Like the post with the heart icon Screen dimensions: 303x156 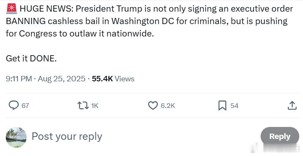(x=153, y=105)
